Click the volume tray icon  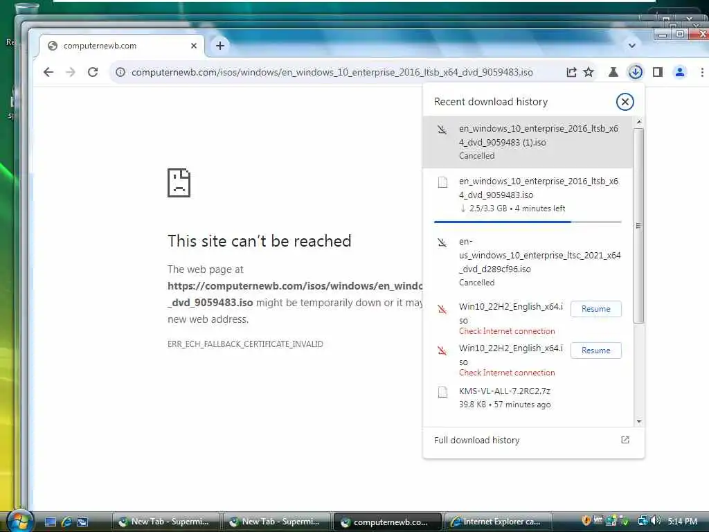[655, 521]
